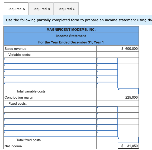The image size is (152, 150).
Task: Select first variable cost amount field
Action: point(107,61)
